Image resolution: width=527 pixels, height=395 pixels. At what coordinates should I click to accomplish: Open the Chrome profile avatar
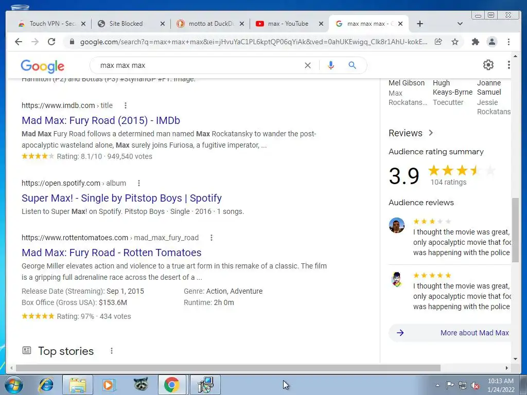click(x=491, y=42)
